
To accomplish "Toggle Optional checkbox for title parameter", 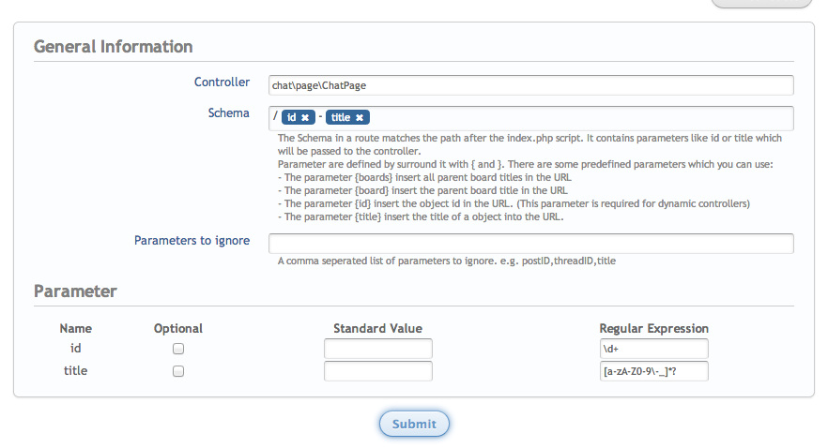I will click(178, 371).
